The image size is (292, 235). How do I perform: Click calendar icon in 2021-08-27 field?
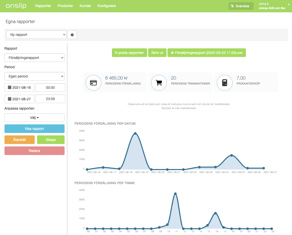point(10,99)
